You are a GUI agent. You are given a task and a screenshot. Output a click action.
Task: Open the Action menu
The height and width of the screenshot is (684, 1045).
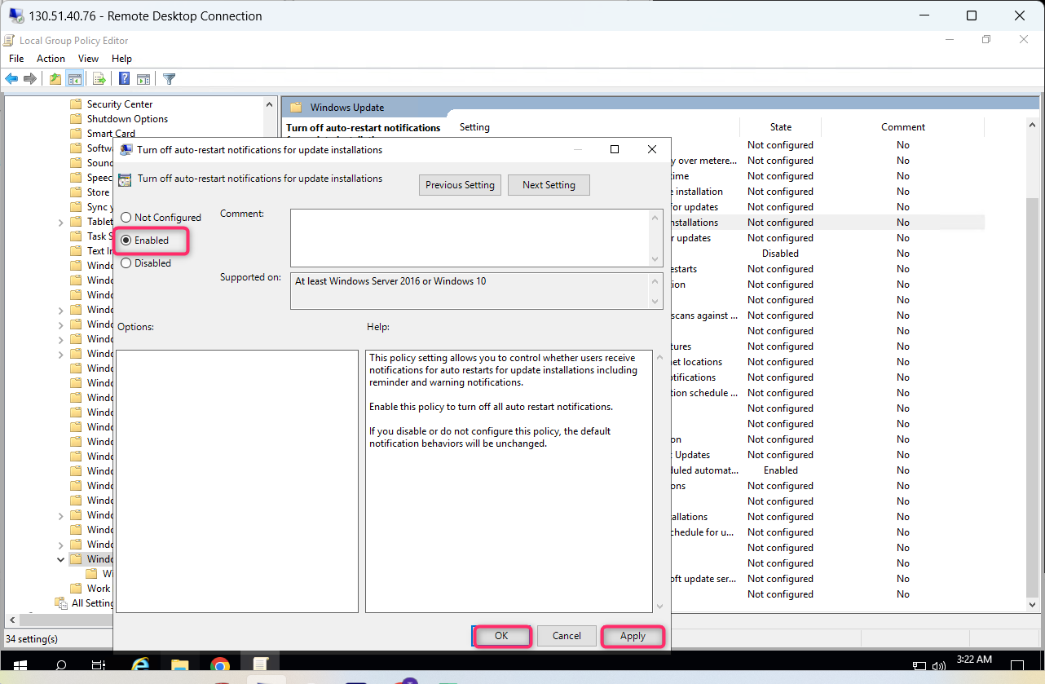(51, 58)
